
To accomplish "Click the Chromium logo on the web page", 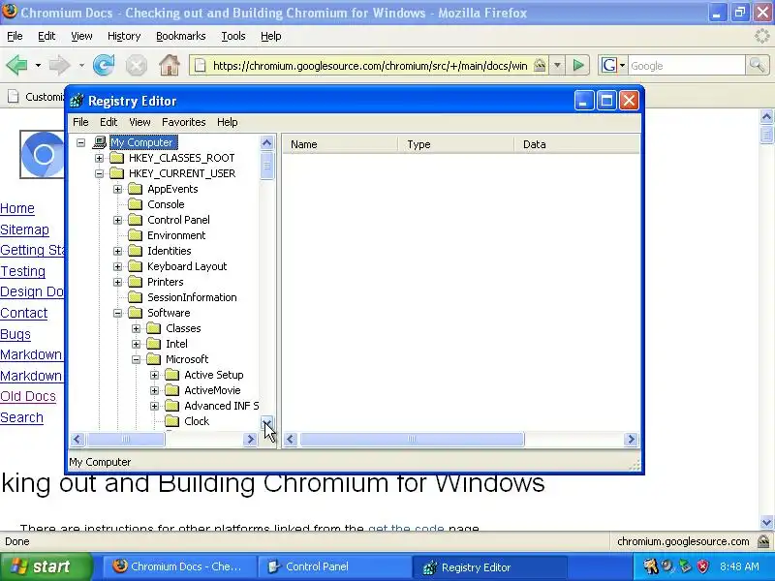I will [43, 155].
